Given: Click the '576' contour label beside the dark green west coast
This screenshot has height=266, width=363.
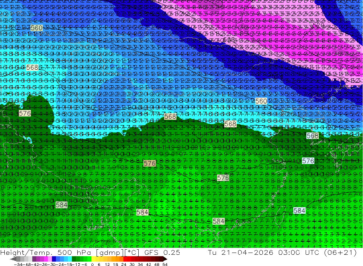Looking at the screenshot, I should coord(25,114).
